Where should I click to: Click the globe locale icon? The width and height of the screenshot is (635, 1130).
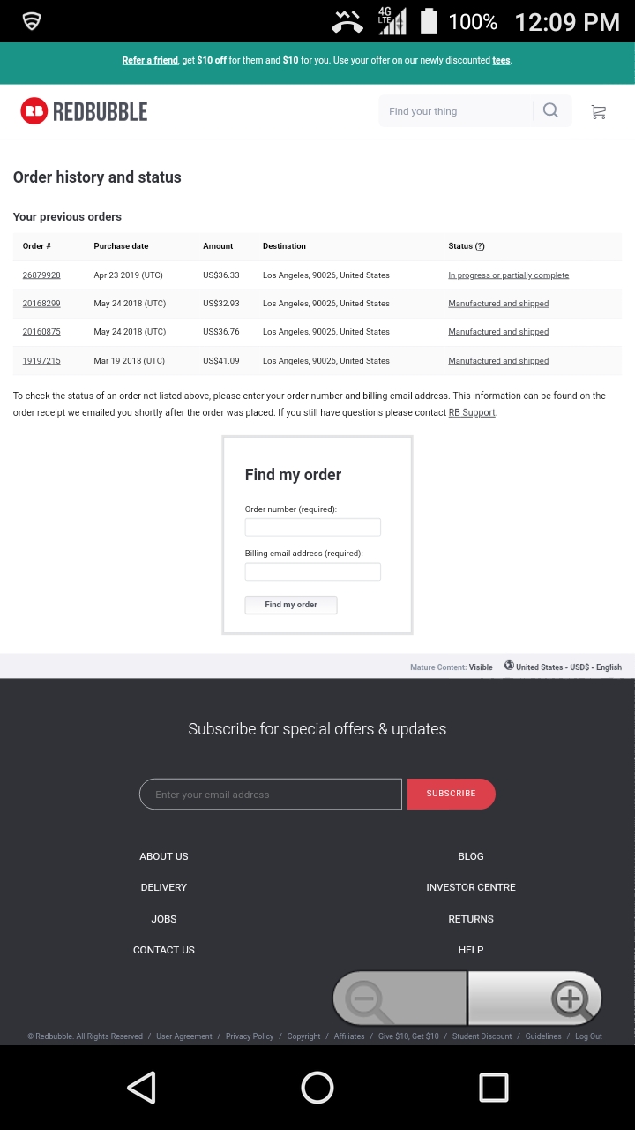coord(509,666)
